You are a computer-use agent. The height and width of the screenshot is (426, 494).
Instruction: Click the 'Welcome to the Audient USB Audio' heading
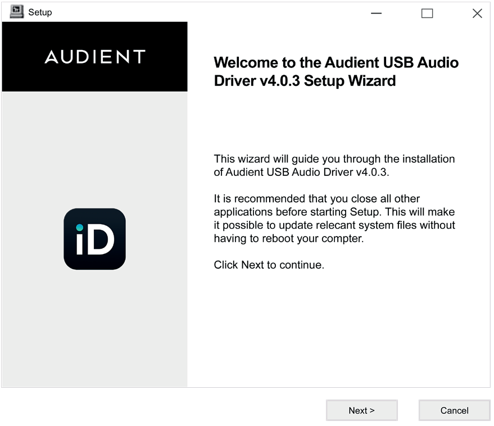[x=336, y=71]
